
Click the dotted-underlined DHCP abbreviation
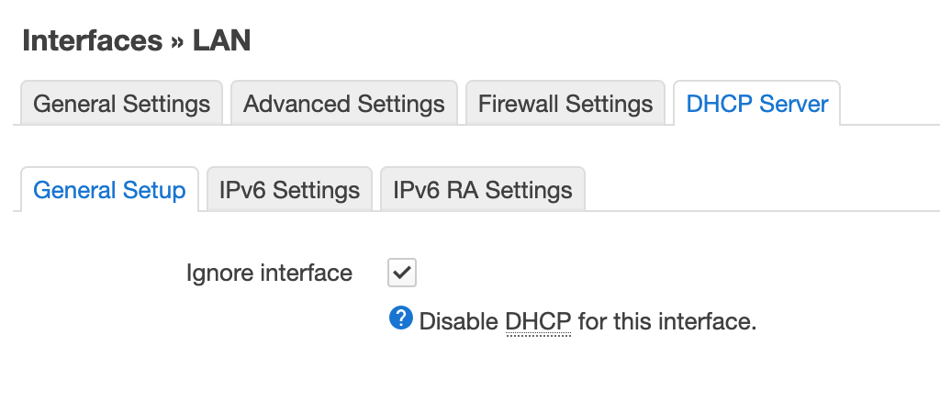[538, 322]
